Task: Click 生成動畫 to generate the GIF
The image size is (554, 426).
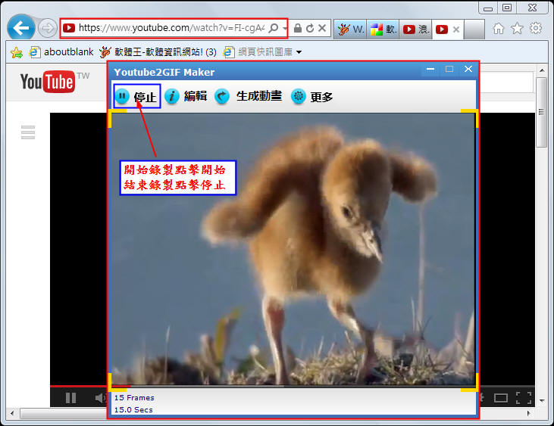Action: (x=248, y=97)
